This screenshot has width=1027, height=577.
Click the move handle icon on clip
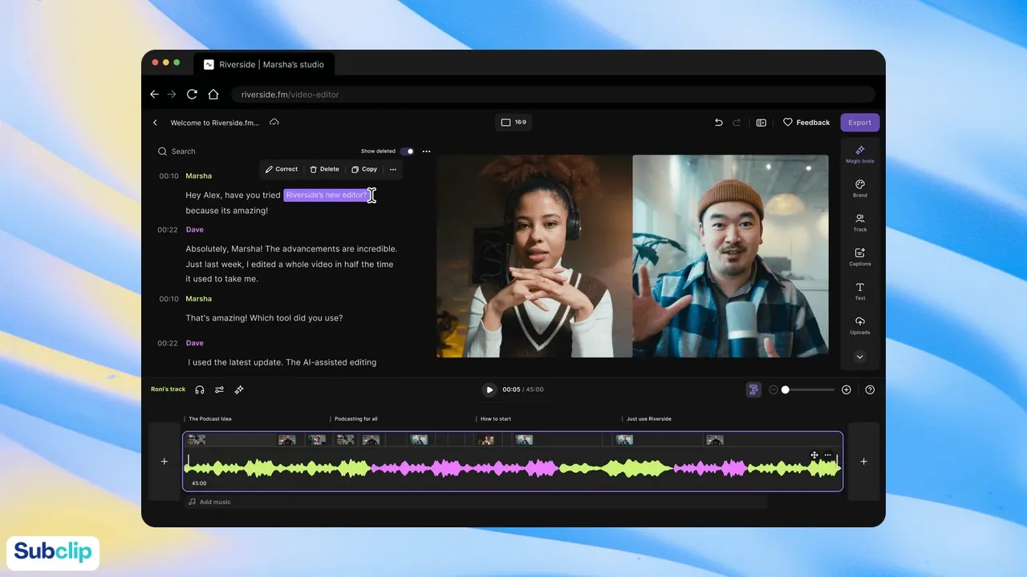pos(814,455)
